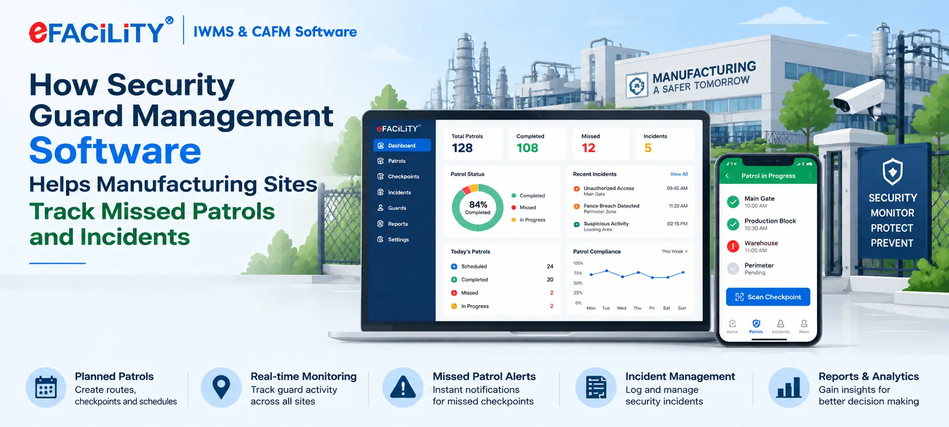Screen dimensions: 949x427
Task: Click the Planned Patrols calendar icon
Action: point(46,388)
